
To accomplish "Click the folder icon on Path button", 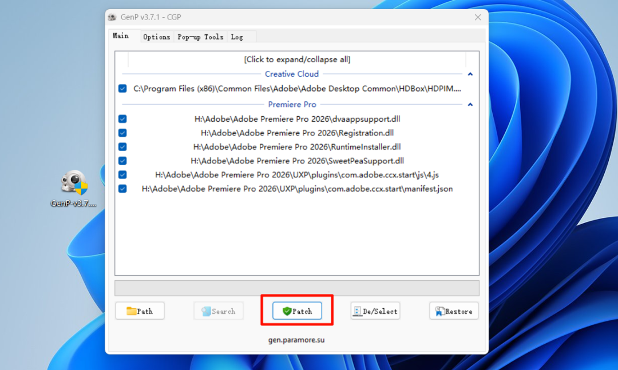I will click(x=131, y=311).
